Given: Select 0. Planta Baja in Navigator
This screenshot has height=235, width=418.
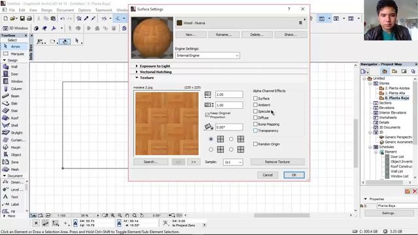Looking at the screenshot, I should (x=396, y=98).
